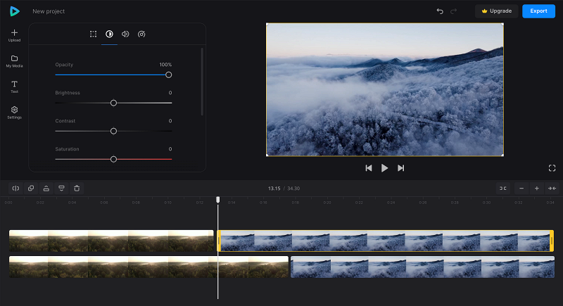Delete the selected clip with the trash icon

click(x=77, y=189)
